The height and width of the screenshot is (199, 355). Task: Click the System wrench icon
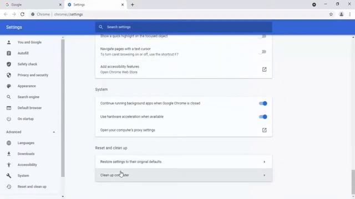coord(9,176)
